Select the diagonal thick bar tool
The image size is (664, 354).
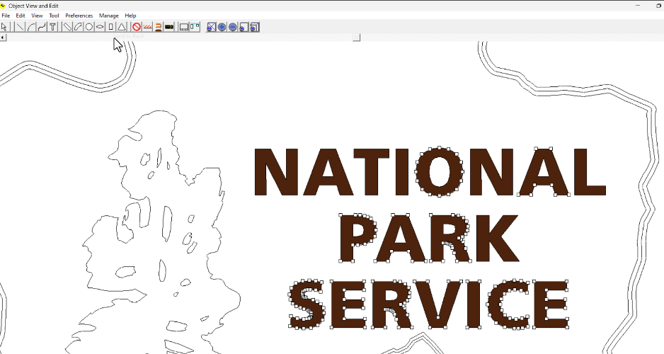pyautogui.click(x=67, y=27)
